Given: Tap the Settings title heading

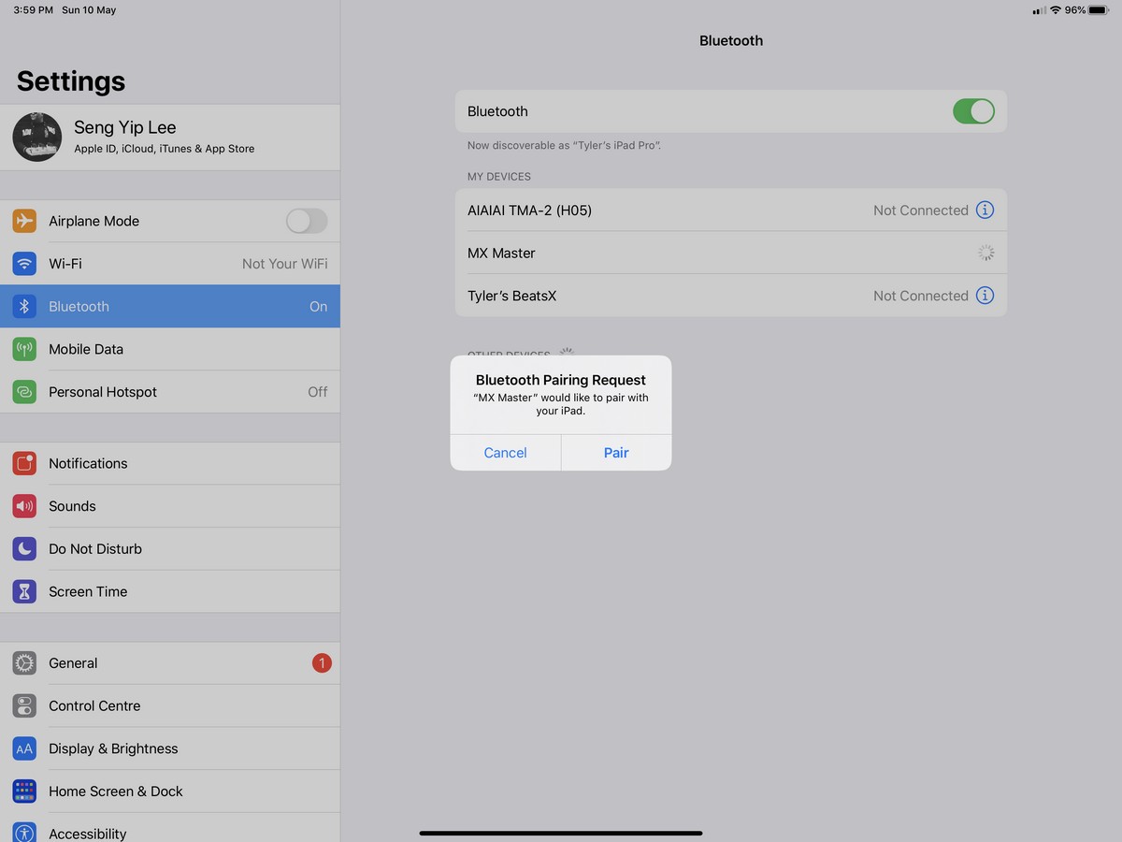Looking at the screenshot, I should click(71, 81).
